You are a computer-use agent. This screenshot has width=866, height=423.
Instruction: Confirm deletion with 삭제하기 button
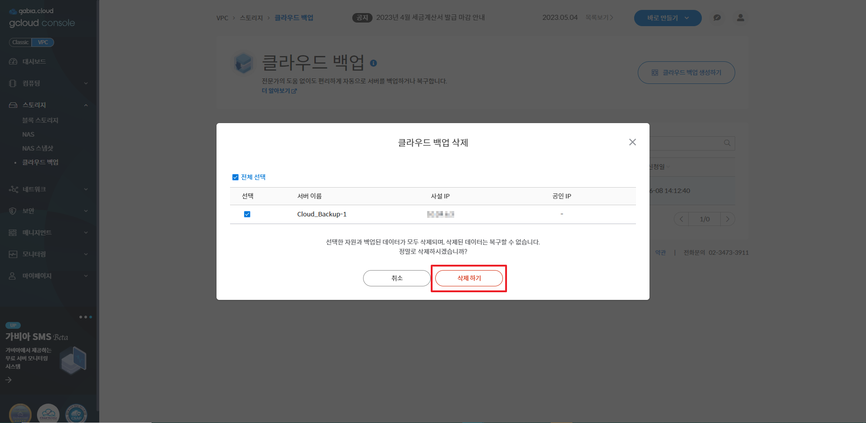pyautogui.click(x=469, y=278)
